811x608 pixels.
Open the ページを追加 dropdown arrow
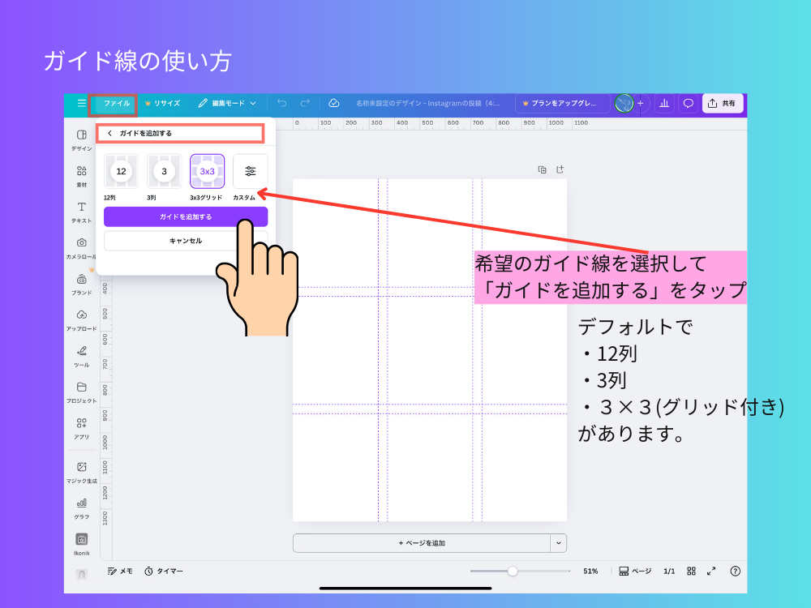click(558, 543)
